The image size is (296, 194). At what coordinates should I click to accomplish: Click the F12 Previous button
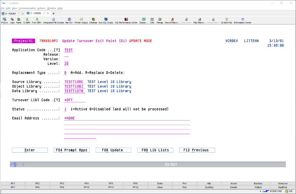pos(197,150)
